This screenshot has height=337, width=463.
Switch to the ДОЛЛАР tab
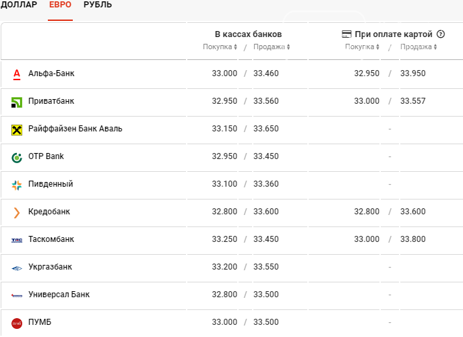(x=19, y=5)
